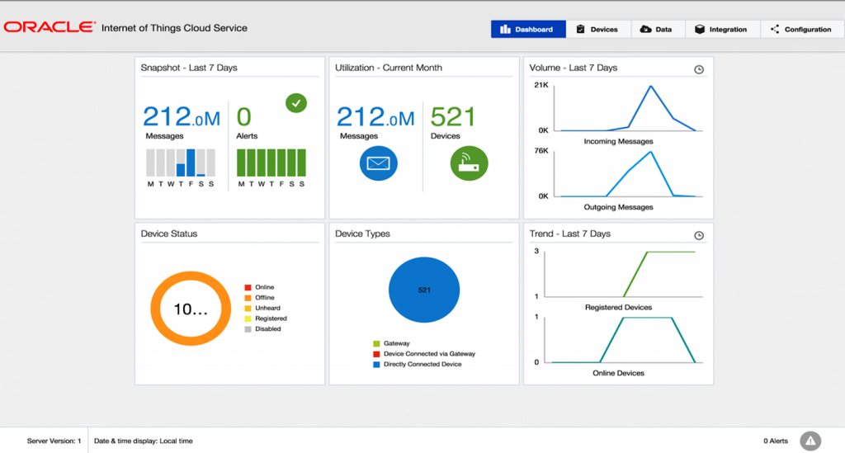This screenshot has width=845, height=453.
Task: Click the Directly Connected Device swatch
Action: point(376,365)
